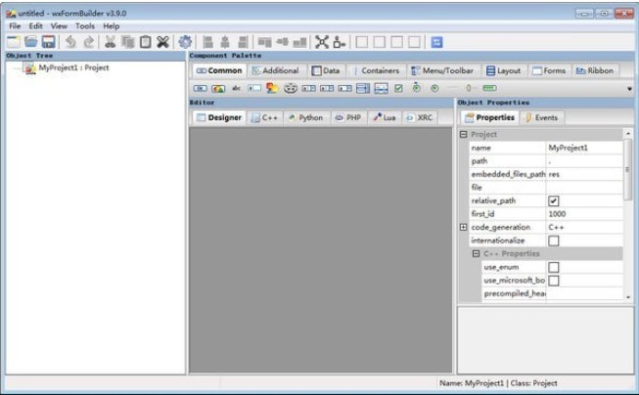The image size is (639, 395).
Task: Switch to the Python code tab
Action: 304,117
